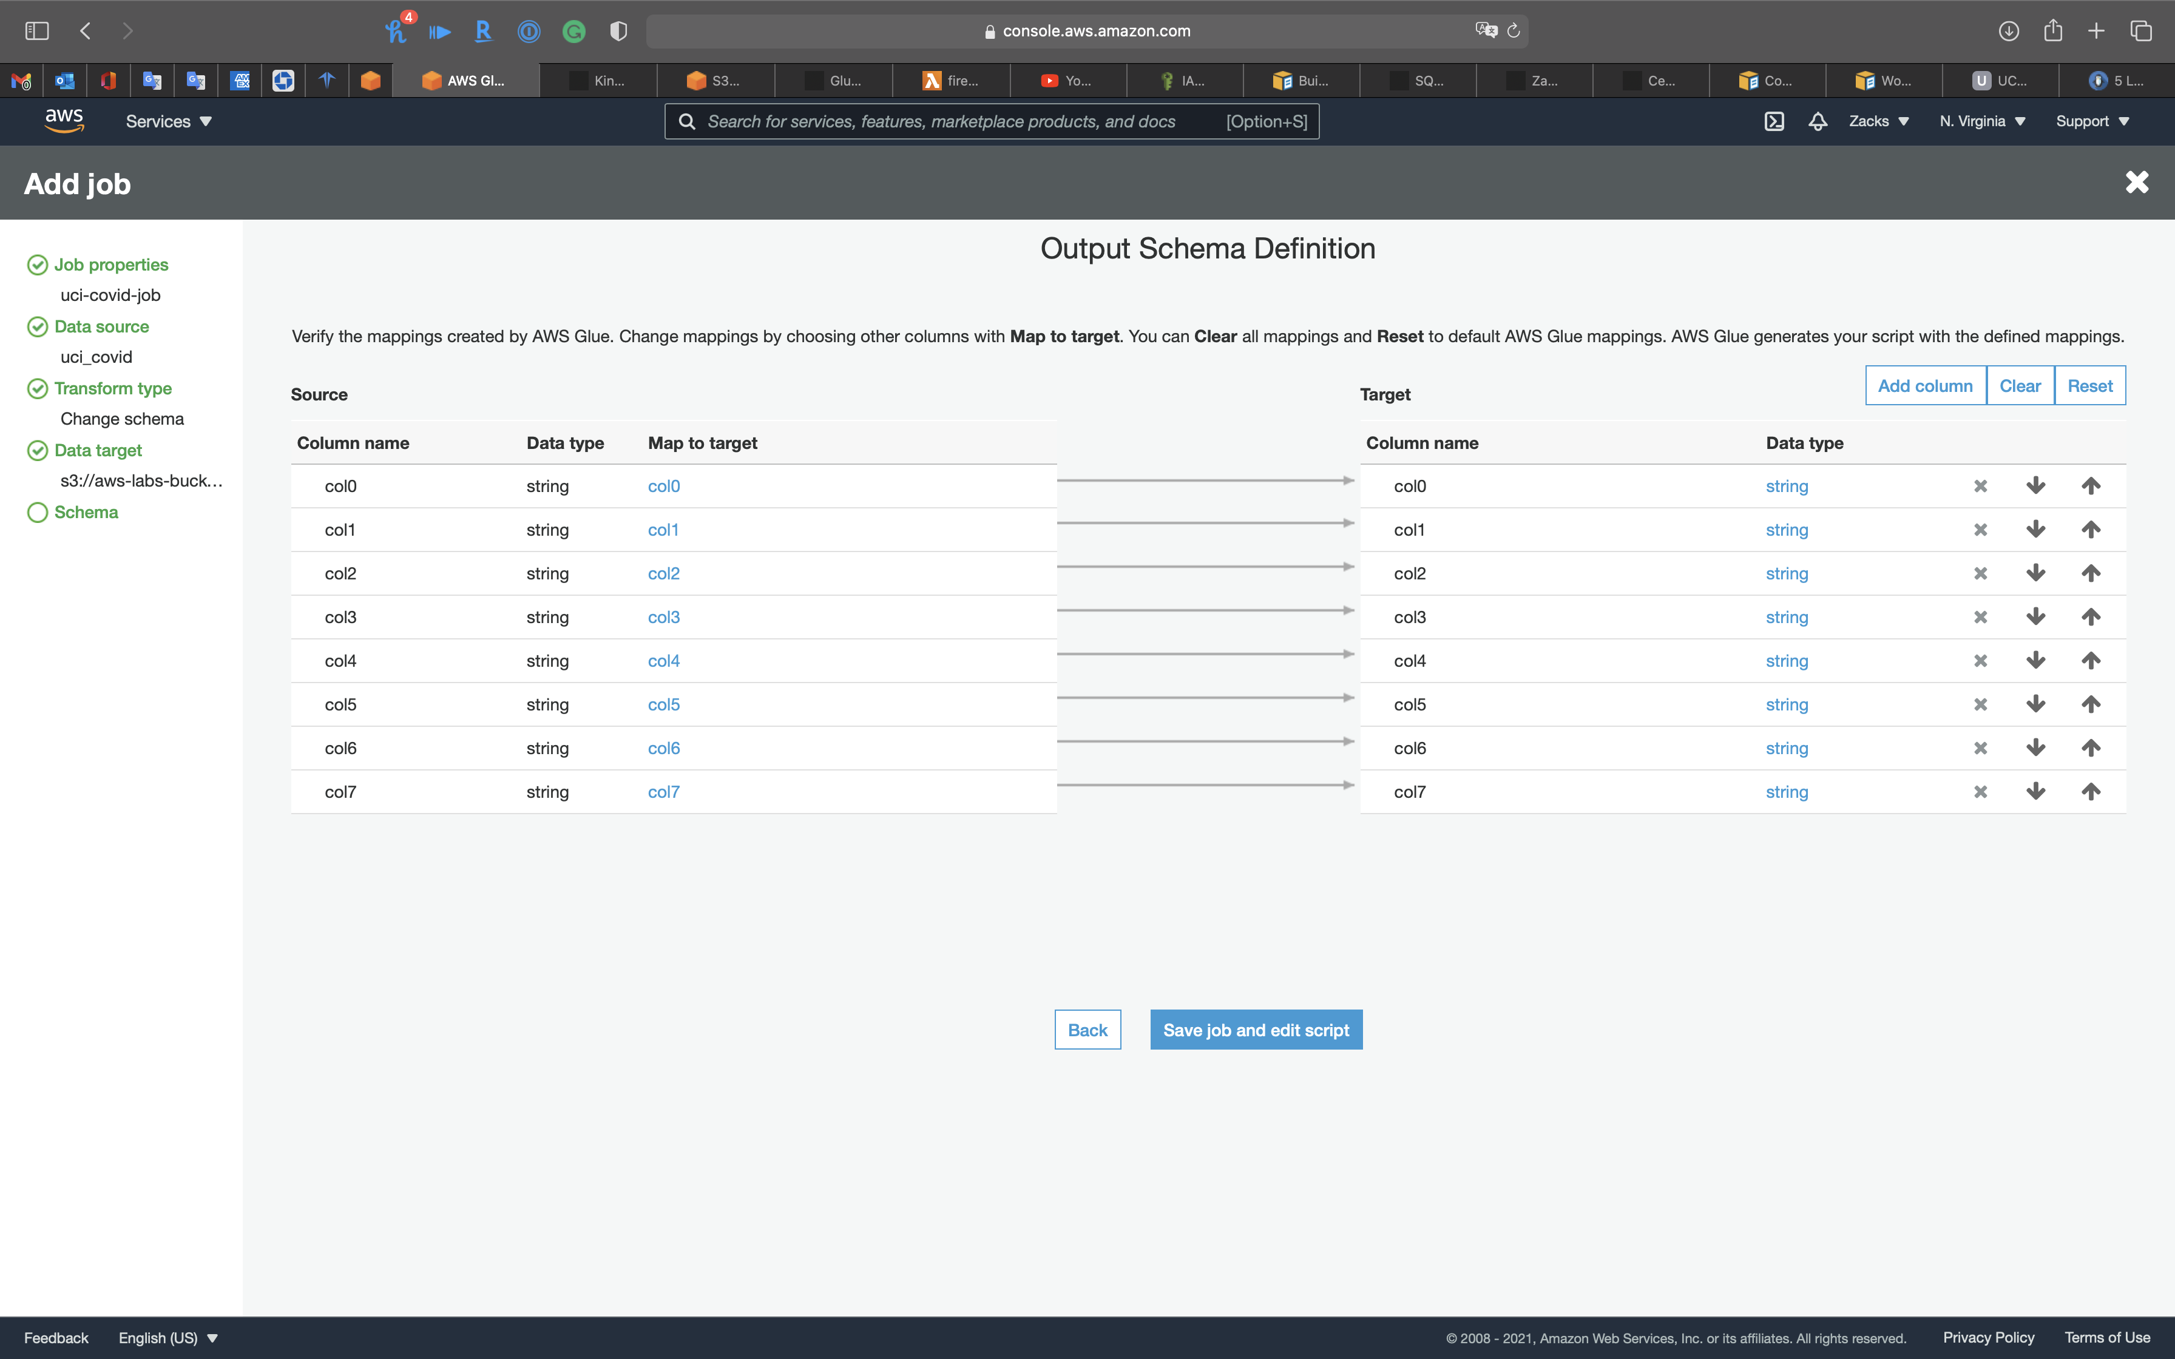The width and height of the screenshot is (2175, 1359).
Task: Change col3 target data type string
Action: 1786,618
